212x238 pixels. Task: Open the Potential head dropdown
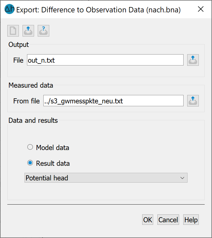(106, 178)
